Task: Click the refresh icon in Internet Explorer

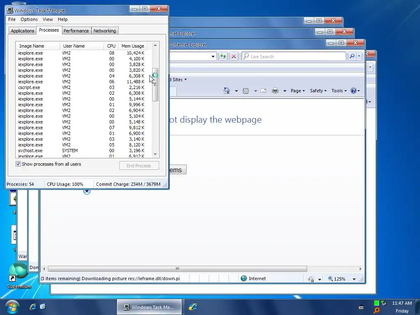Action: pyautogui.click(x=223, y=56)
